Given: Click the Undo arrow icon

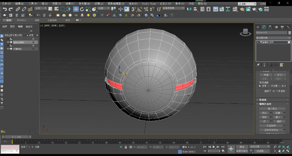Looking at the screenshot, I should (5, 9).
